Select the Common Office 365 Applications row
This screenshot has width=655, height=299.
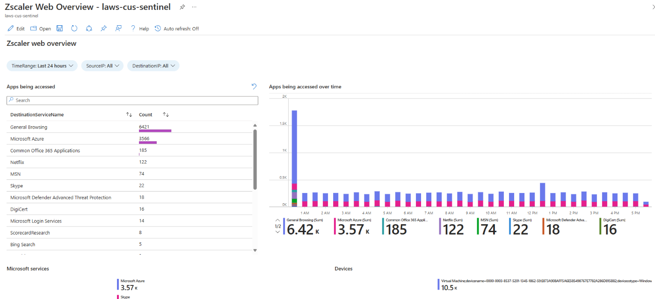(129, 150)
